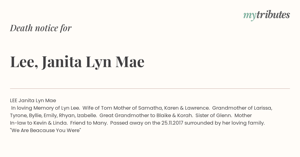The image size is (300, 157).
Task: Select the "LEE Janita Lyn Mae" text line
Action: click(x=33, y=101)
